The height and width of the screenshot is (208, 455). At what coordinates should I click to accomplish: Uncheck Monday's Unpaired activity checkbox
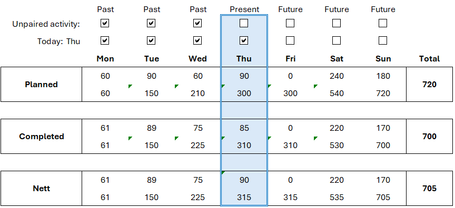105,23
